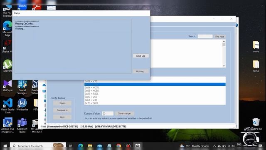Screen dimensions: 266x150
Task: Click Find Next button
Action: [x=219, y=37]
